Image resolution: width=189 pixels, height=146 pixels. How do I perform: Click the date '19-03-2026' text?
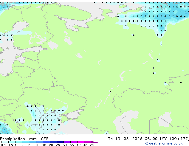(x=129, y=139)
